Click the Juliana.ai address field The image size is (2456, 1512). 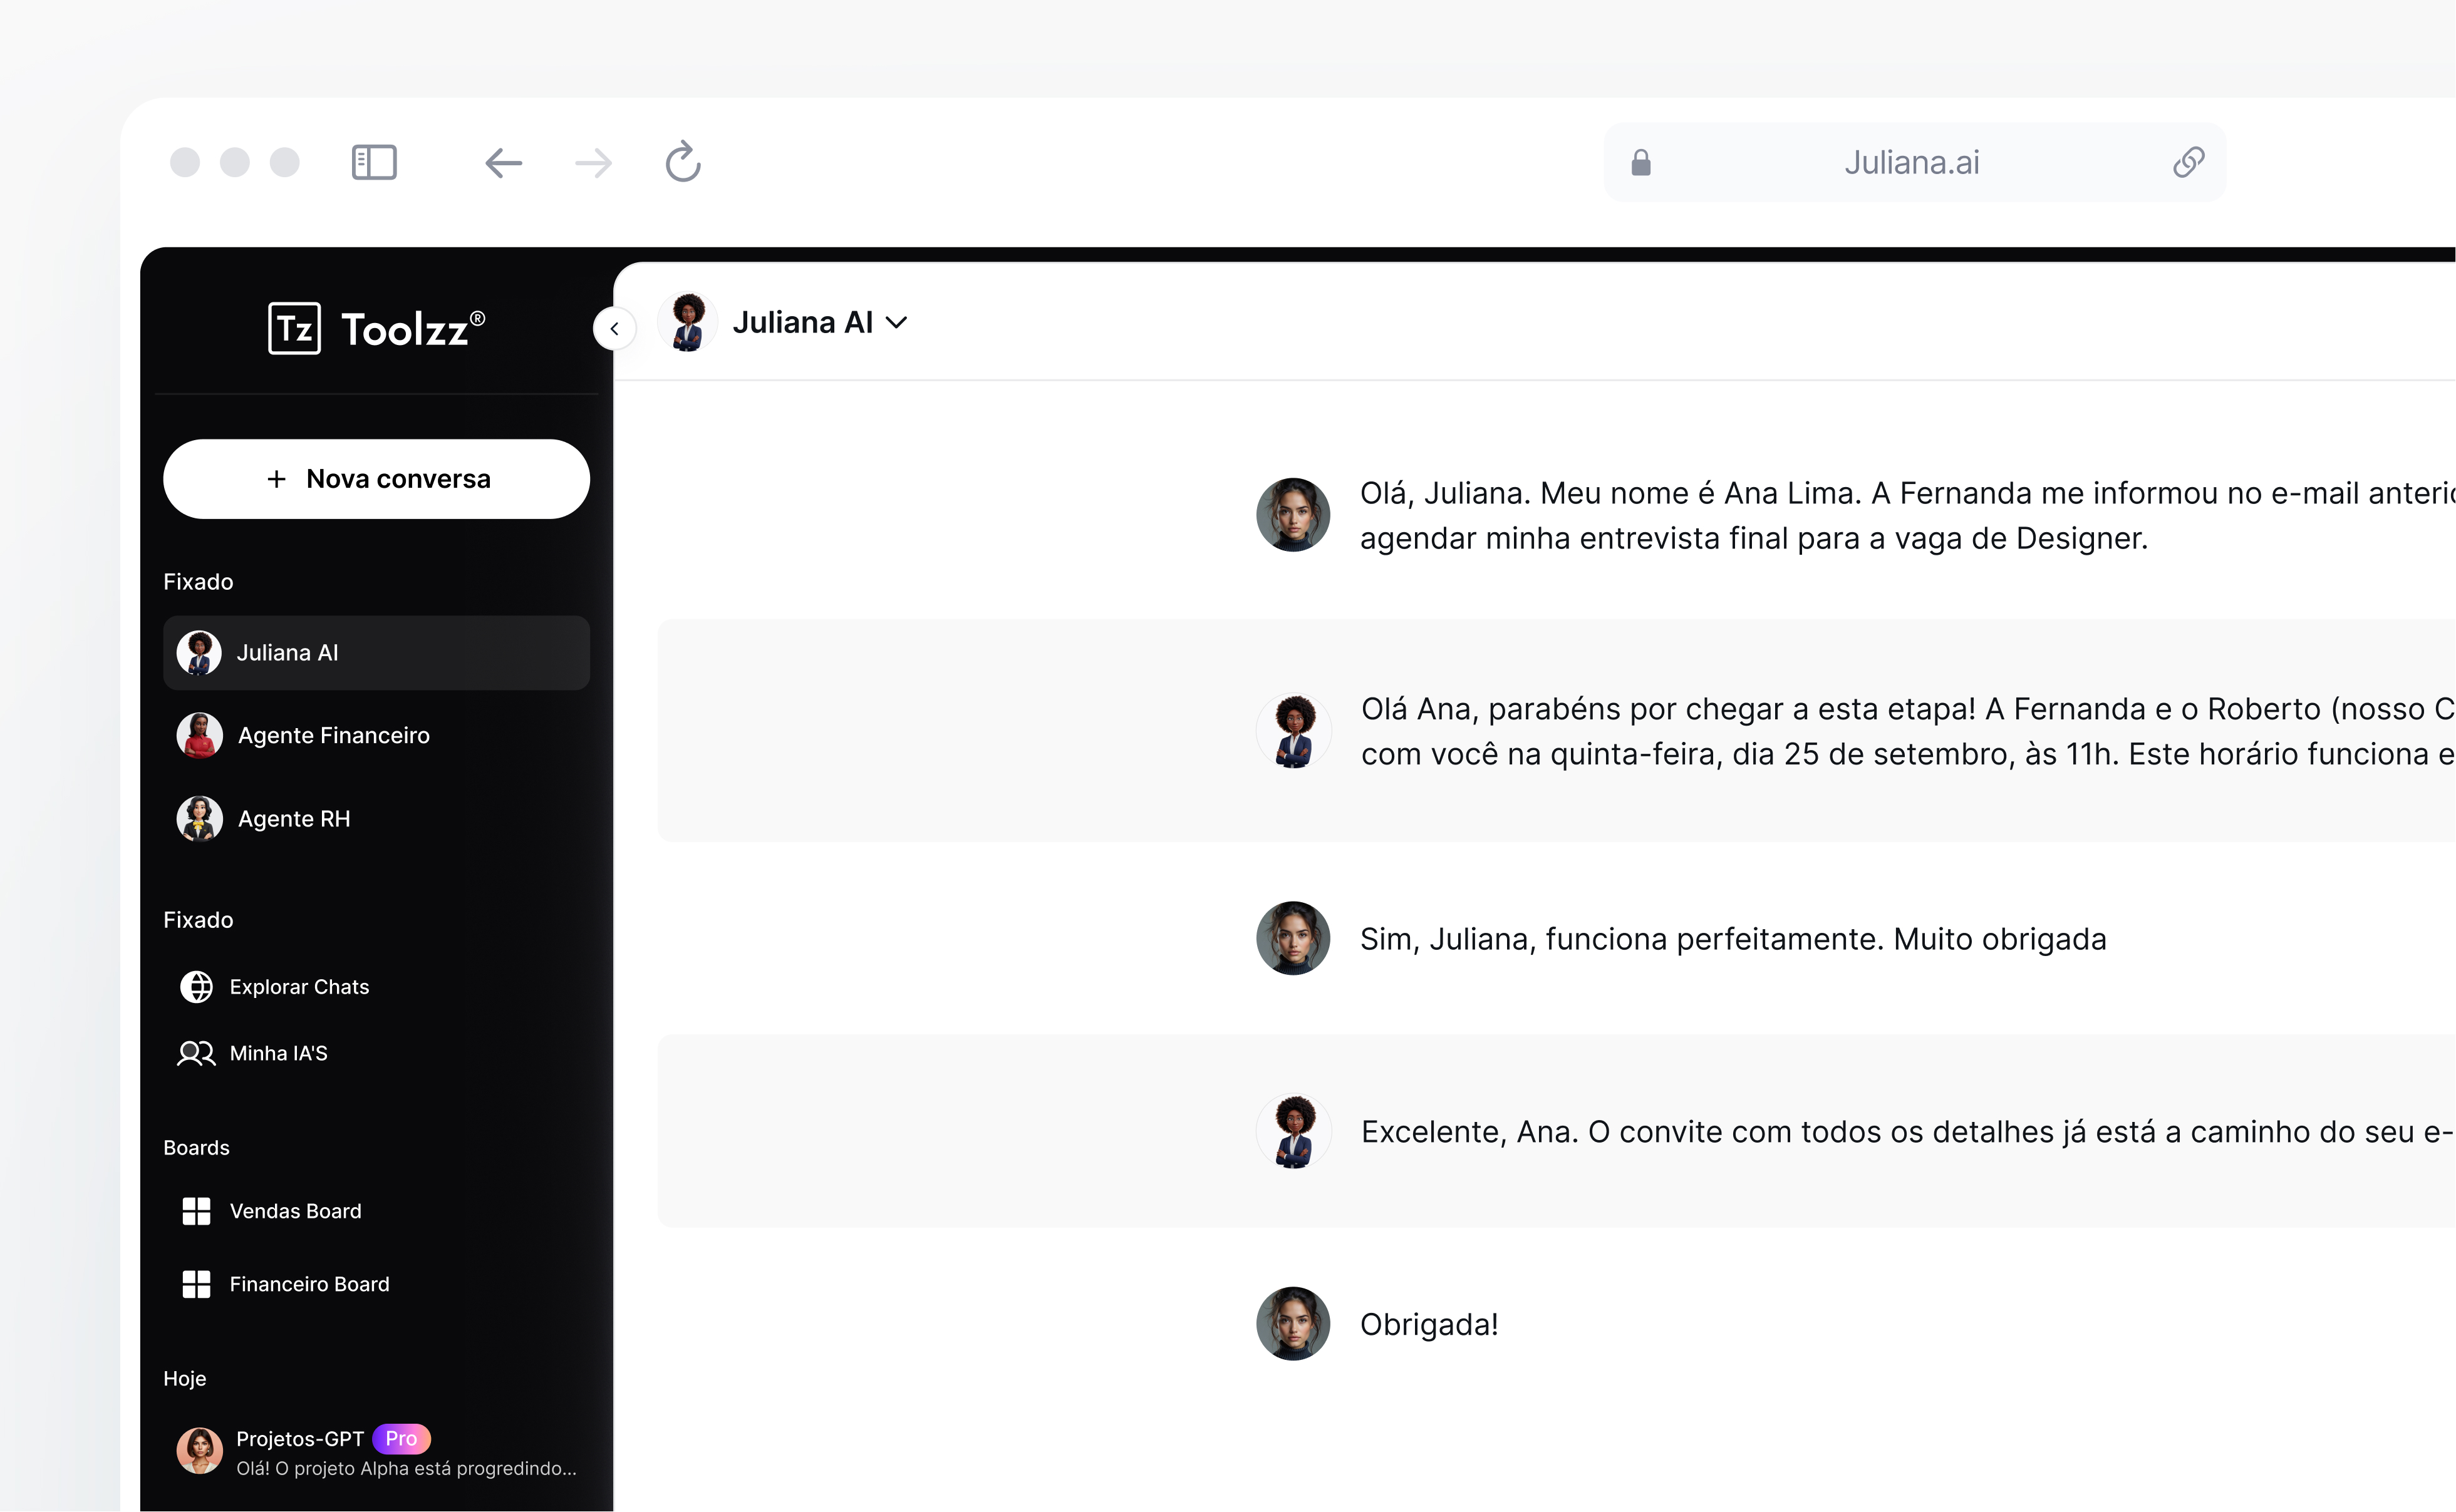point(1912,162)
